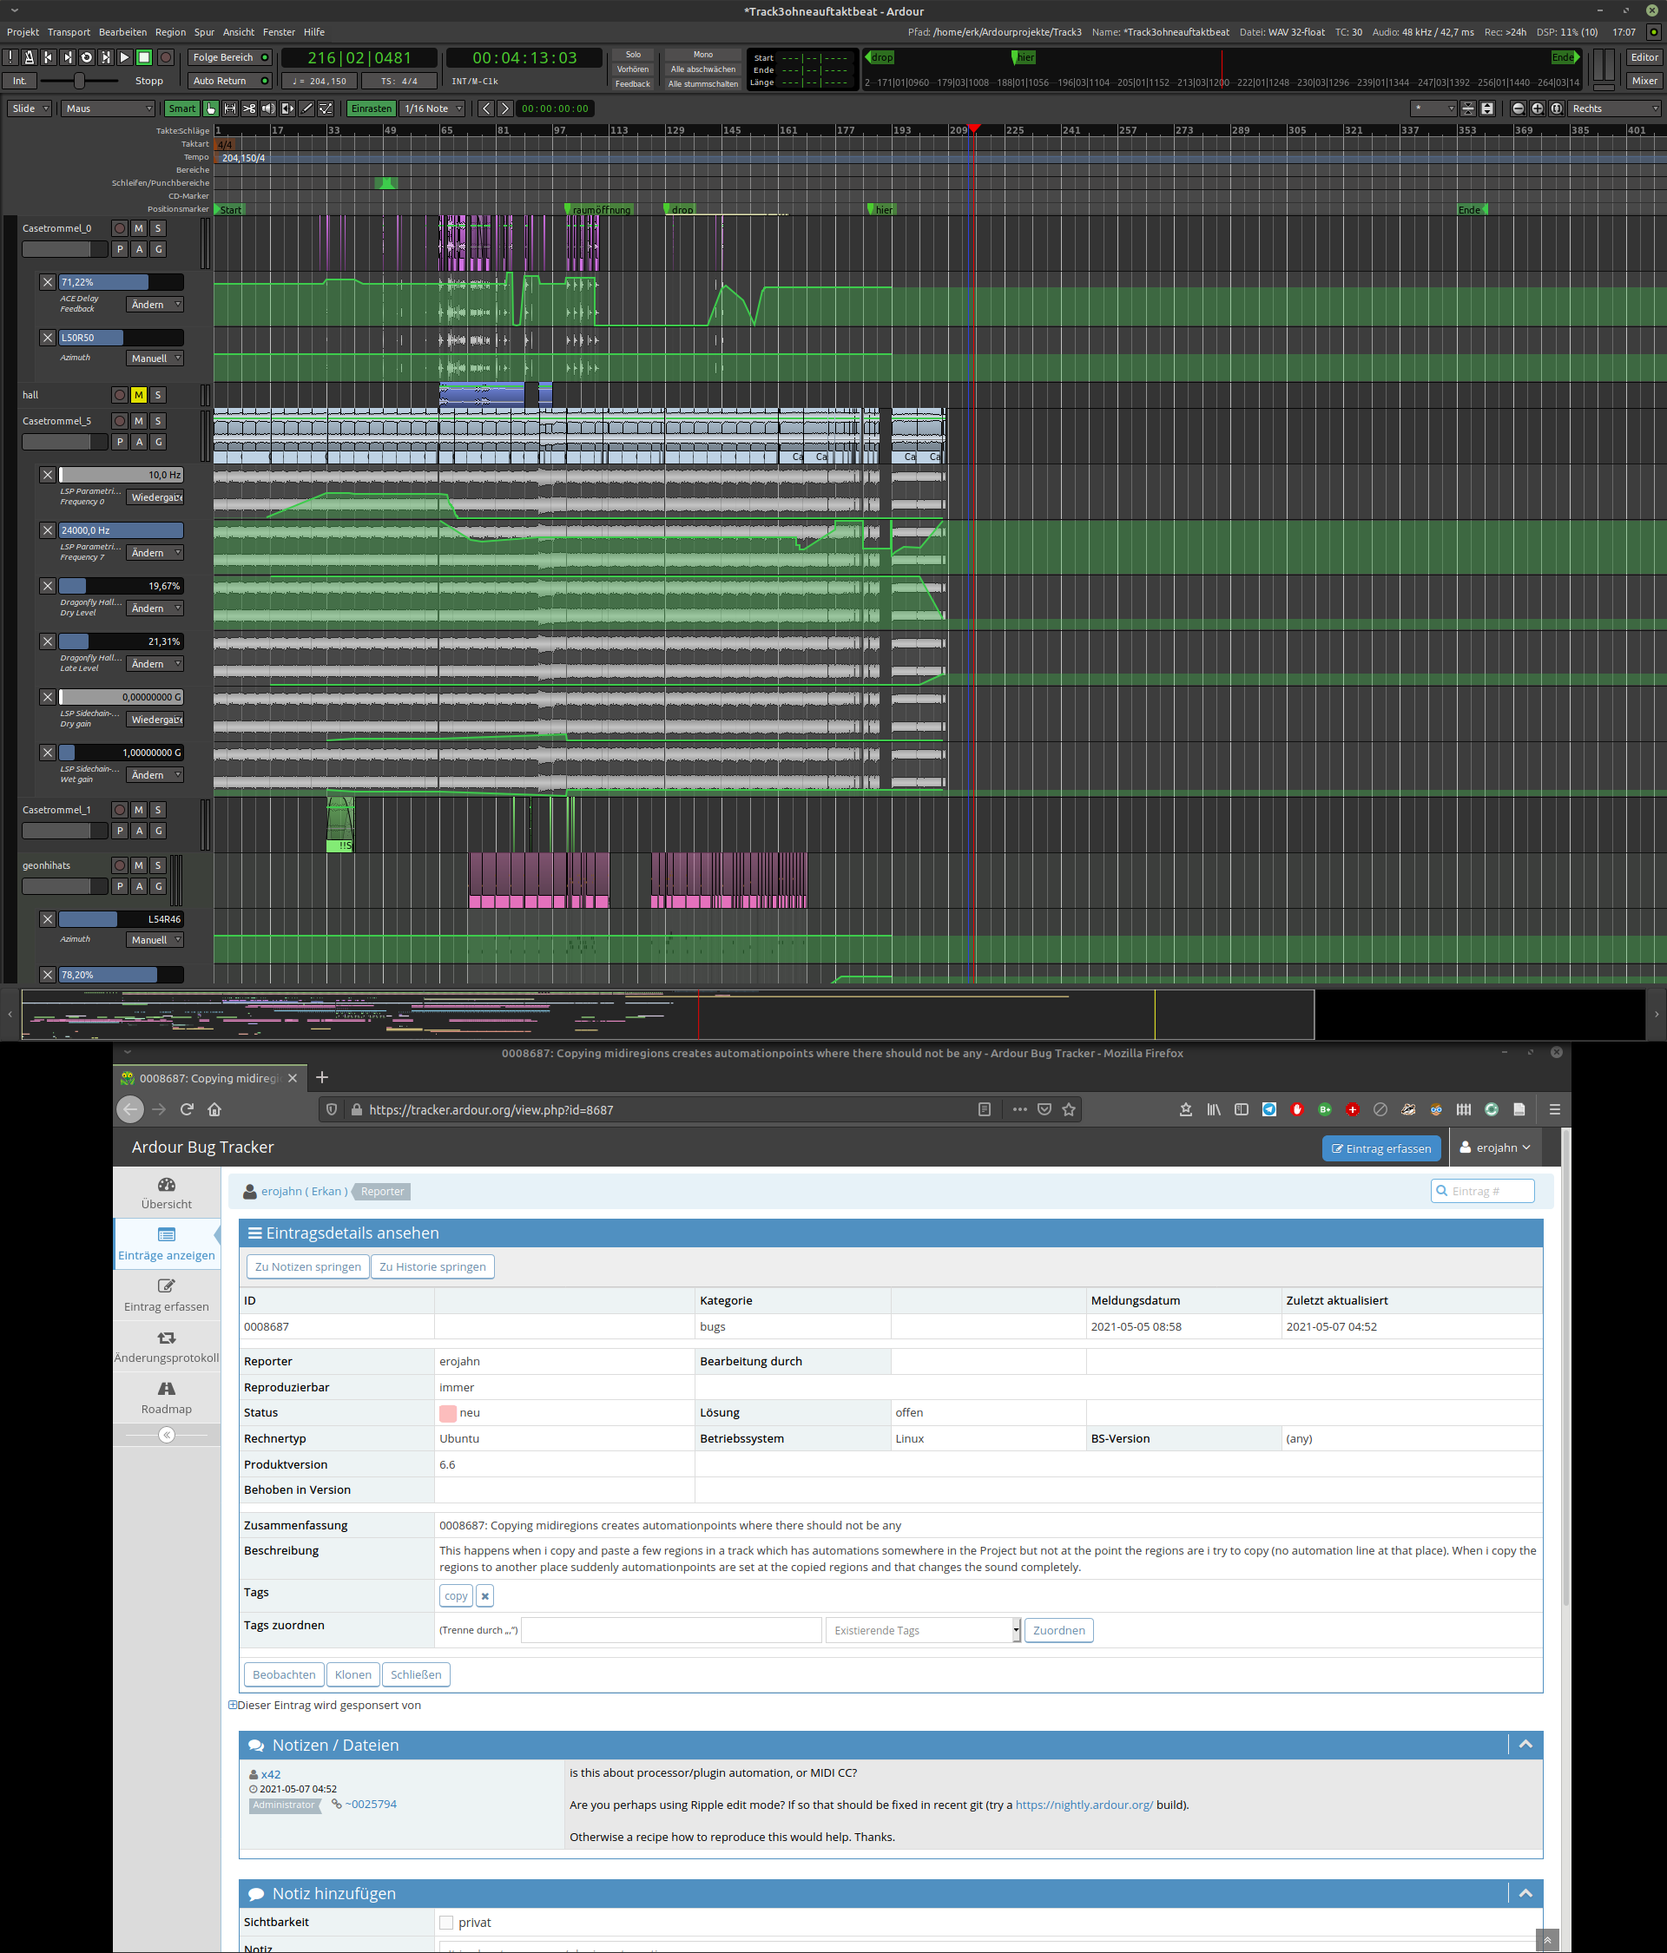Select the Audition speaker tool

[x=269, y=108]
